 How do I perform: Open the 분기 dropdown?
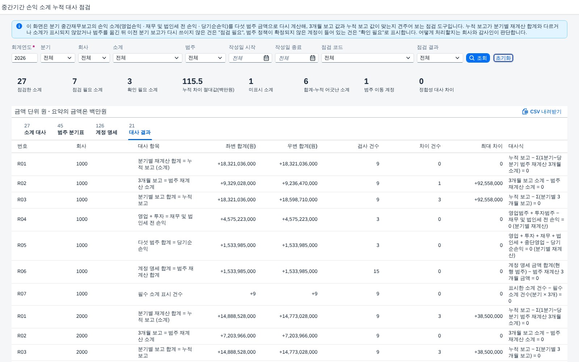58,58
